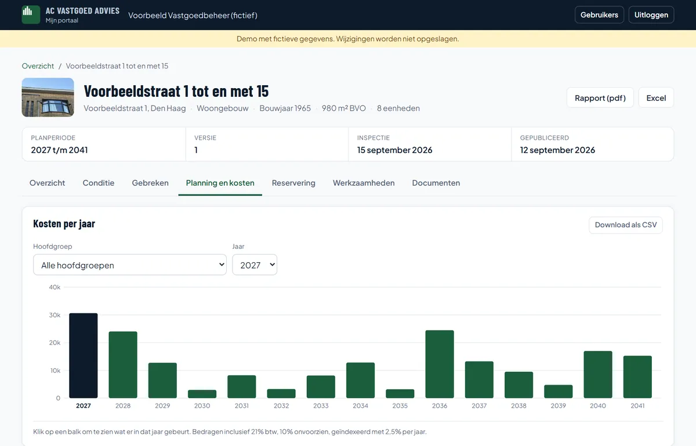
Task: Click the tall 2036 cost bar
Action: 440,364
